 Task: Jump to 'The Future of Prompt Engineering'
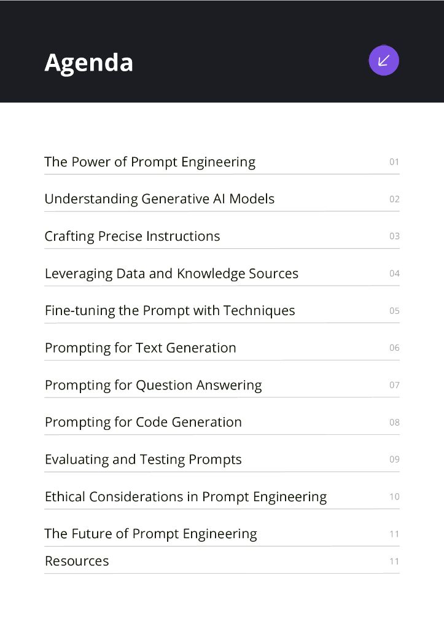(x=150, y=534)
